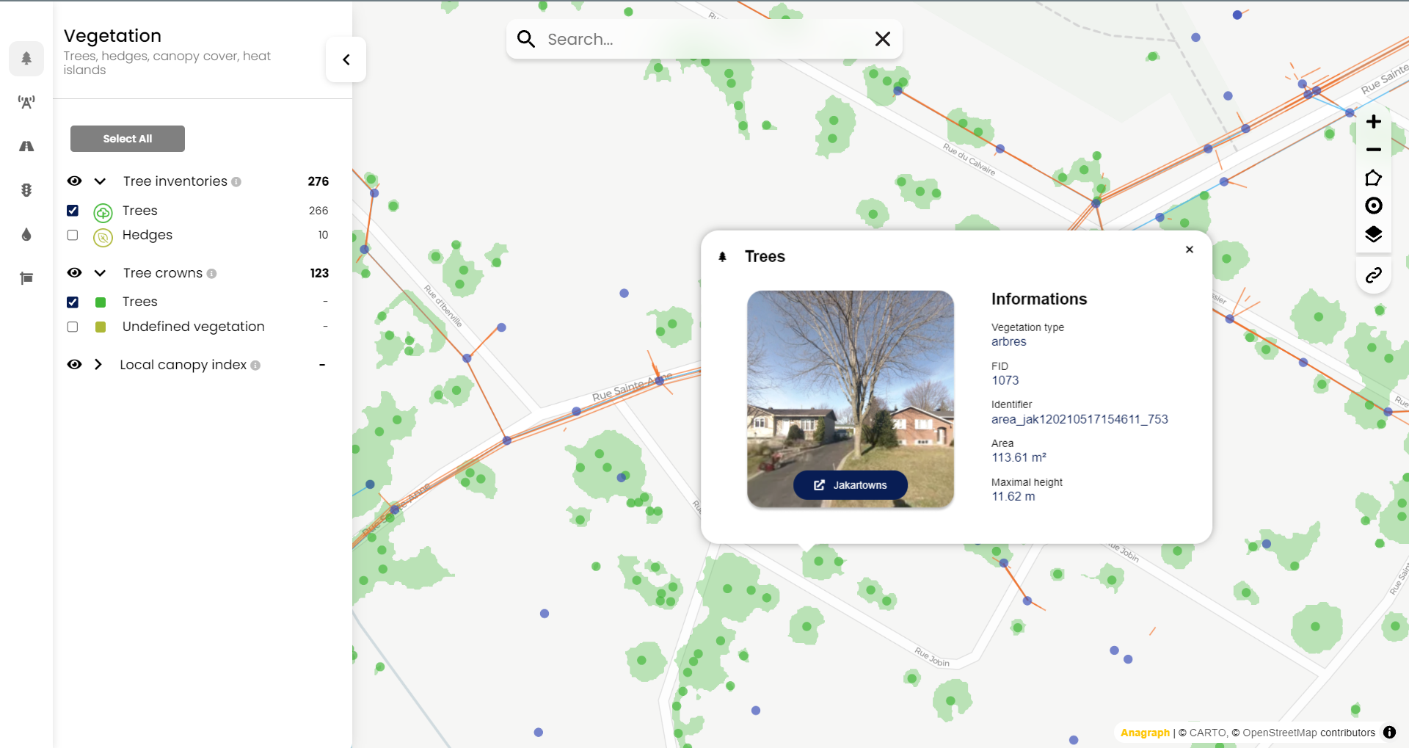Open the map layers switcher
1409x748 pixels.
click(x=1373, y=234)
